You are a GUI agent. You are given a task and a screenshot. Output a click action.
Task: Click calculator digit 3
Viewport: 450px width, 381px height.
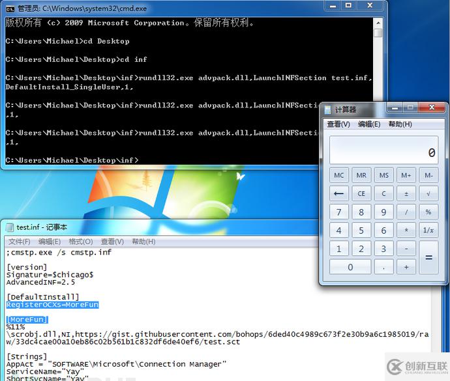pyautogui.click(x=383, y=249)
